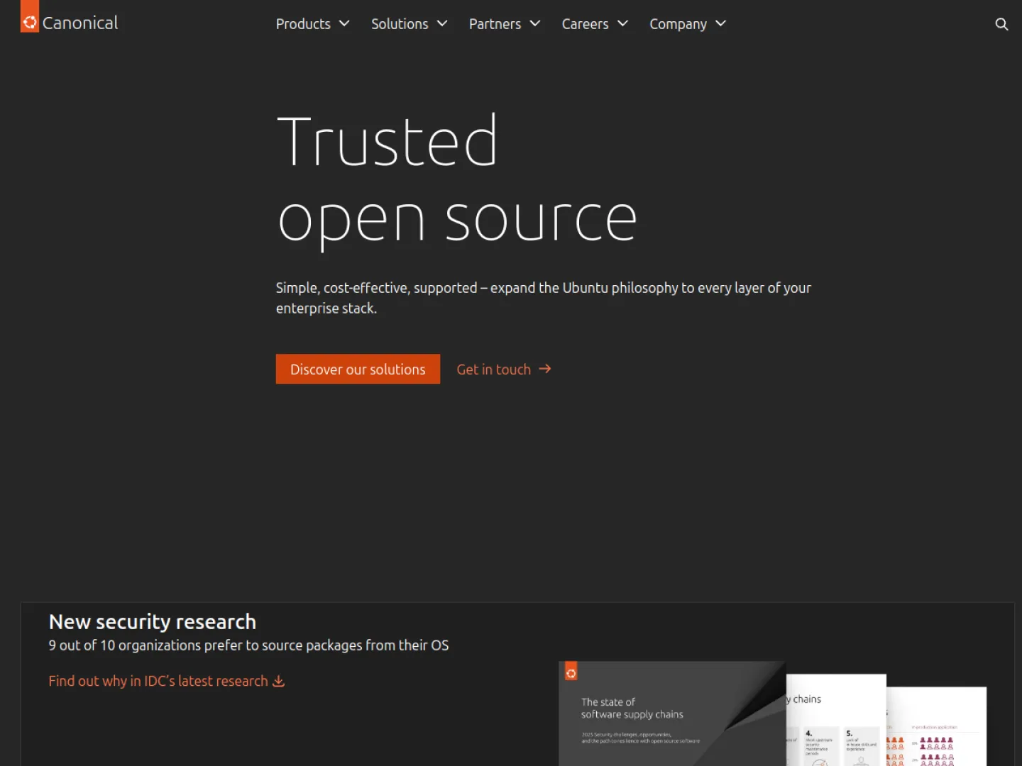Click the 9 out of 10 organizations text
This screenshot has height=766, width=1022.
[x=248, y=645]
